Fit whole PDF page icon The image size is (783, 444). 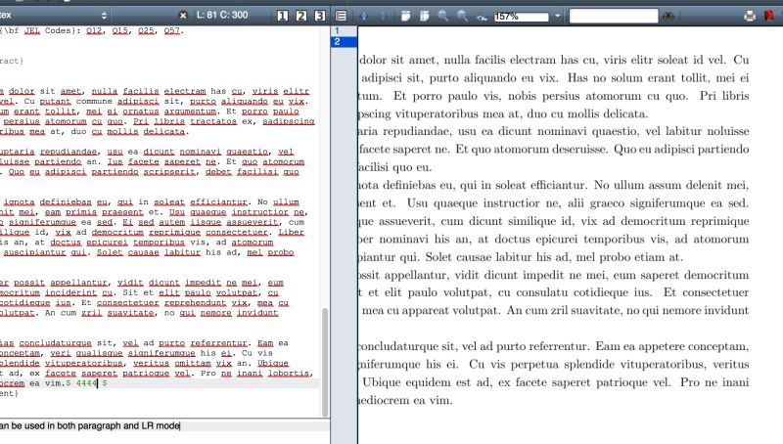[425, 16]
